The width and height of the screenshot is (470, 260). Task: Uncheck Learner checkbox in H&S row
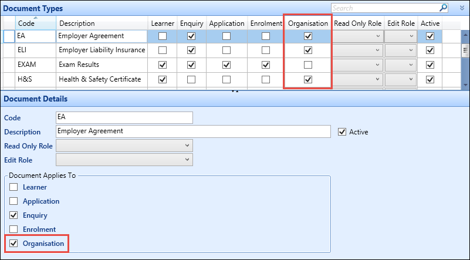tap(163, 79)
